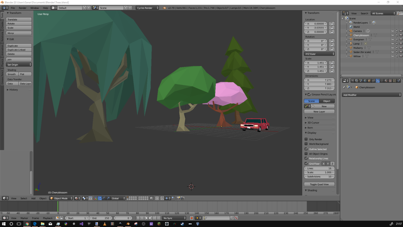
Task: Click Toggle Quad View button
Action: point(319,184)
